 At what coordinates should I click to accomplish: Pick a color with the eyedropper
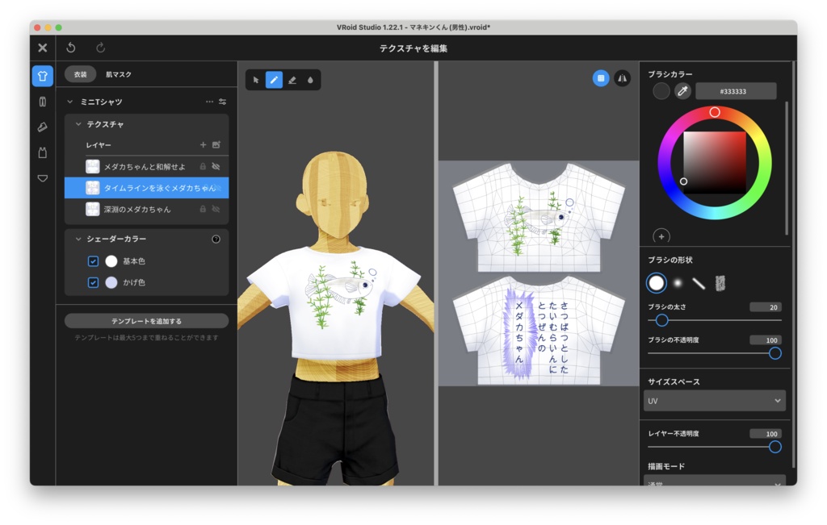pos(682,91)
